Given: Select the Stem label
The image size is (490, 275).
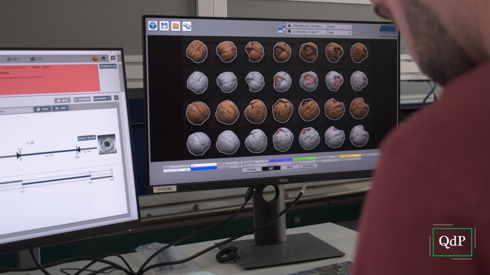Looking at the screenshot, I should point(177,167).
